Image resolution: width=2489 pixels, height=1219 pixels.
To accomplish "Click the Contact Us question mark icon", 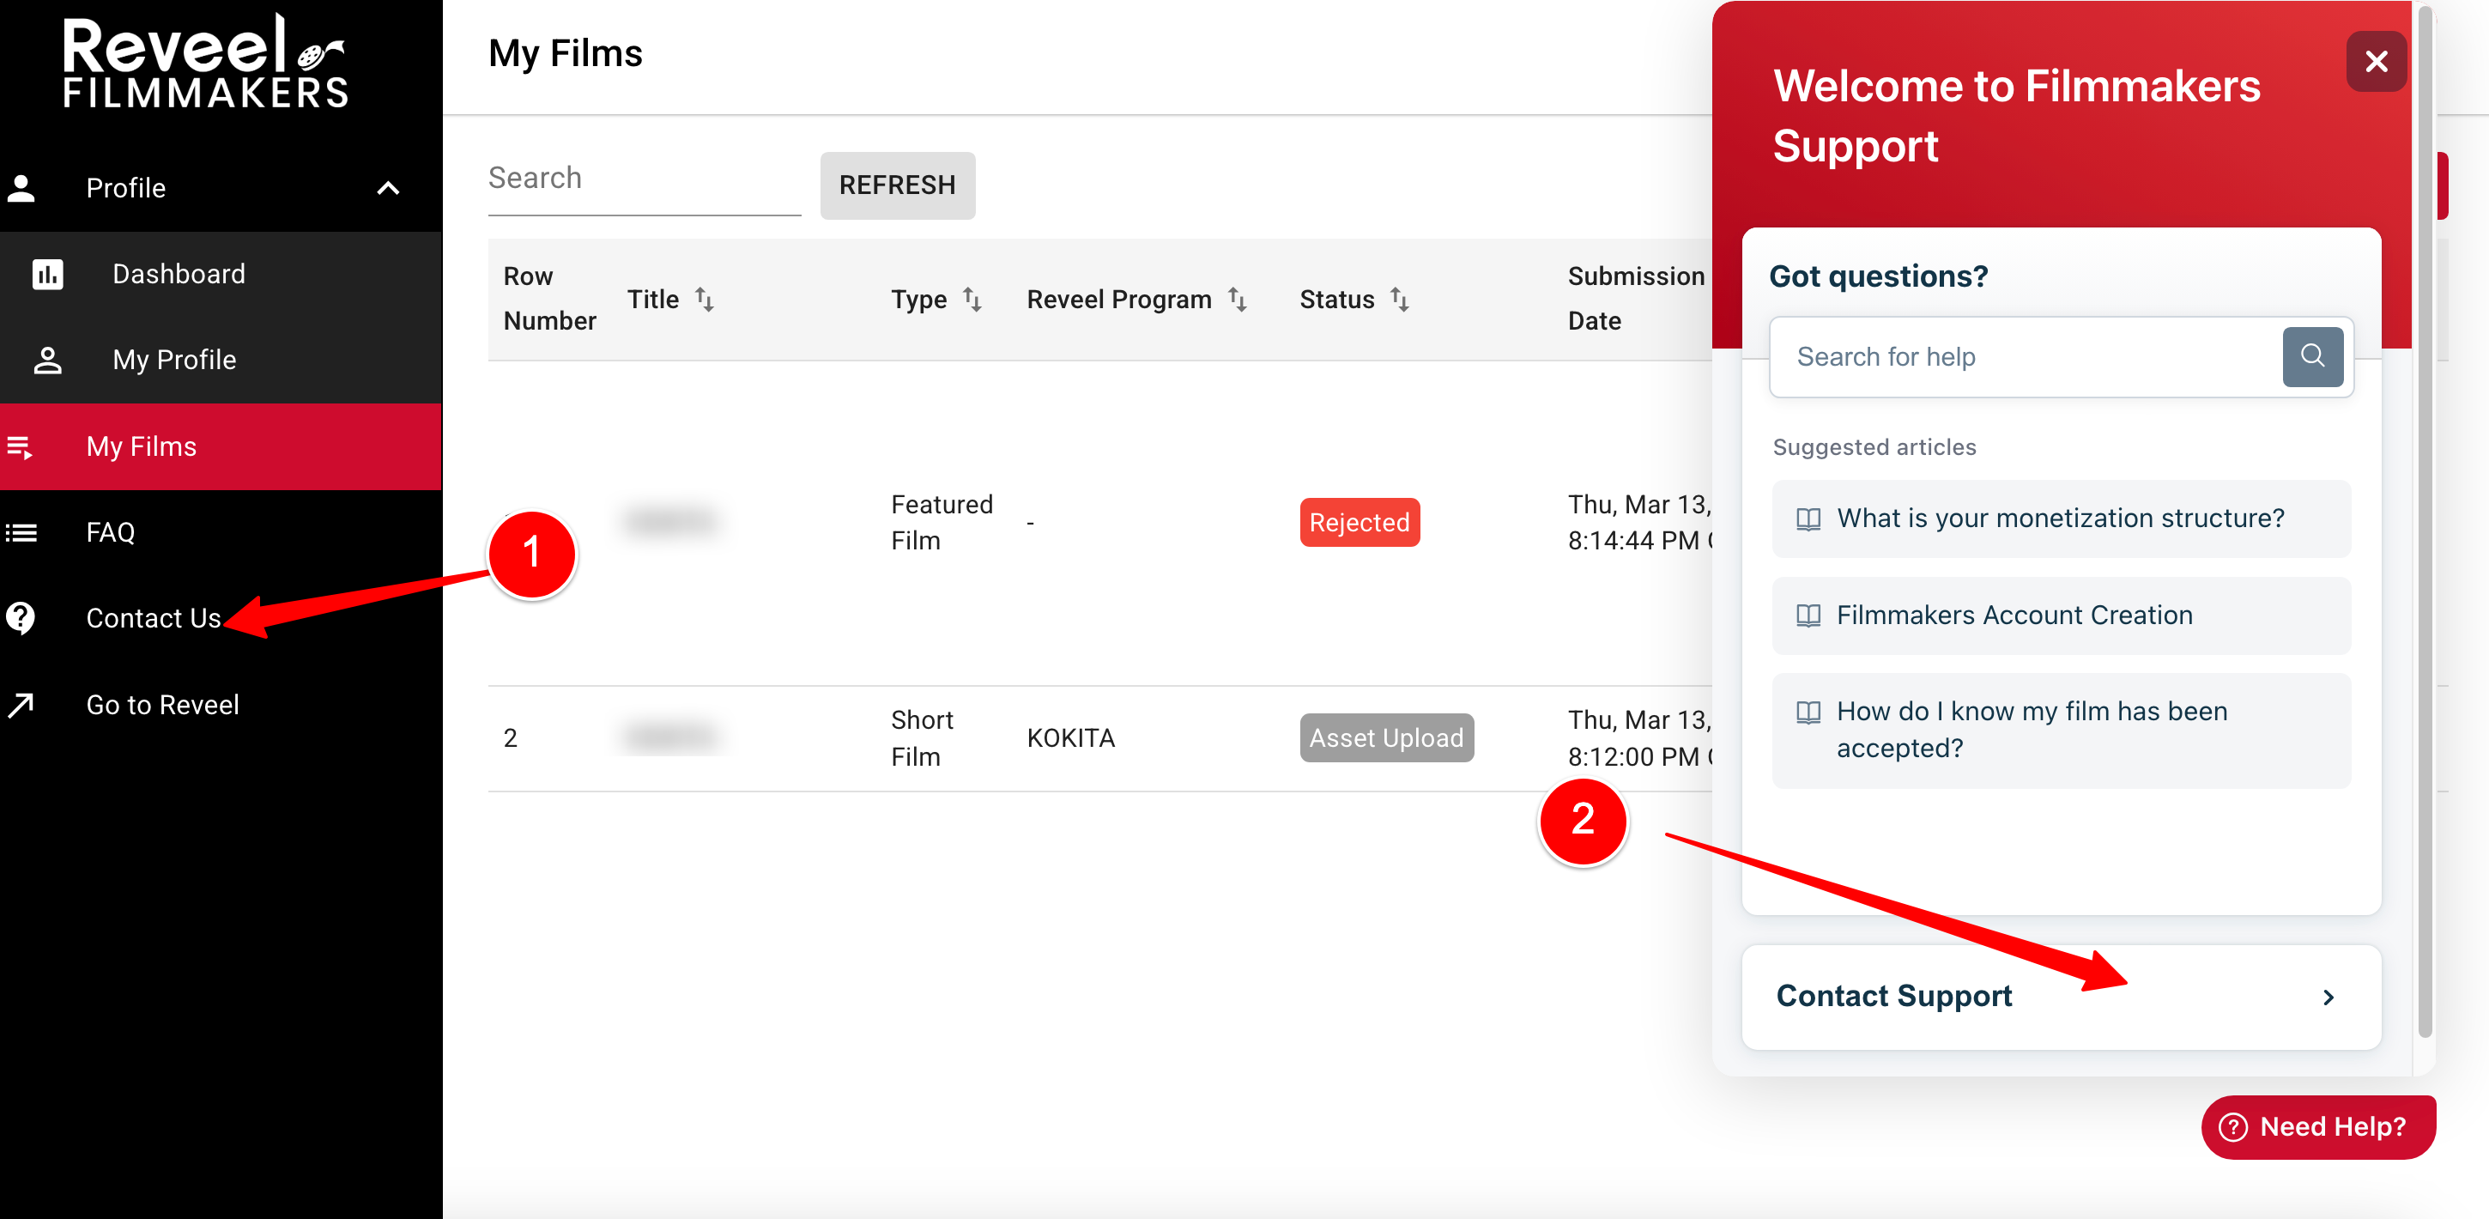I will pyautogui.click(x=21, y=618).
